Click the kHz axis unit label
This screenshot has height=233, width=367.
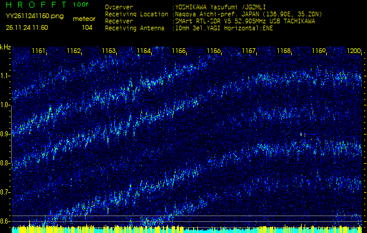[5, 47]
